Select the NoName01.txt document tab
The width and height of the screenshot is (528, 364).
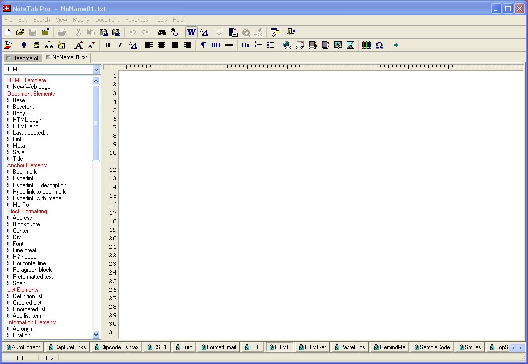coord(66,57)
